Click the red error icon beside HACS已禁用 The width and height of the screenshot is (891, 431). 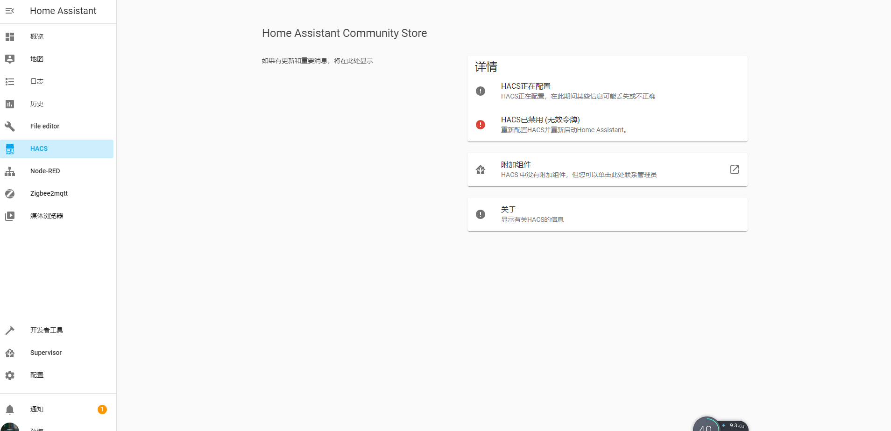481,125
